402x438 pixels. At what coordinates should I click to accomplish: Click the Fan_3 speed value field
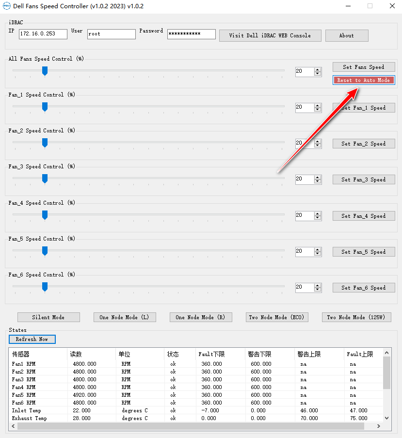tap(305, 179)
